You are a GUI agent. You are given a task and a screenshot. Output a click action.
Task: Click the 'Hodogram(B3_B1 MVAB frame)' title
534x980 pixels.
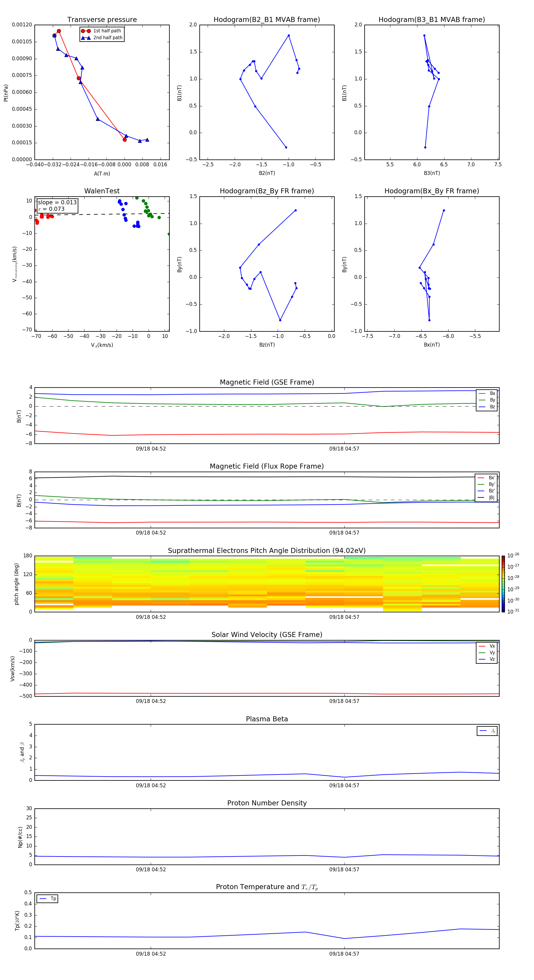(x=432, y=19)
